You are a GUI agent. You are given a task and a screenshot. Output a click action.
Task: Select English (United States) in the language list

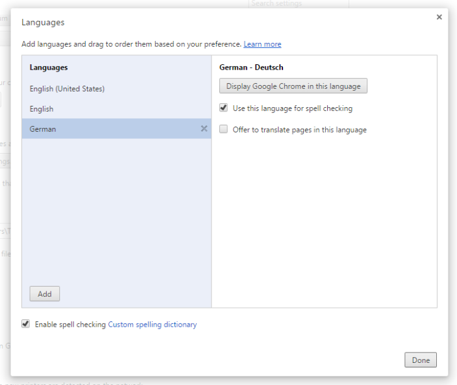67,88
